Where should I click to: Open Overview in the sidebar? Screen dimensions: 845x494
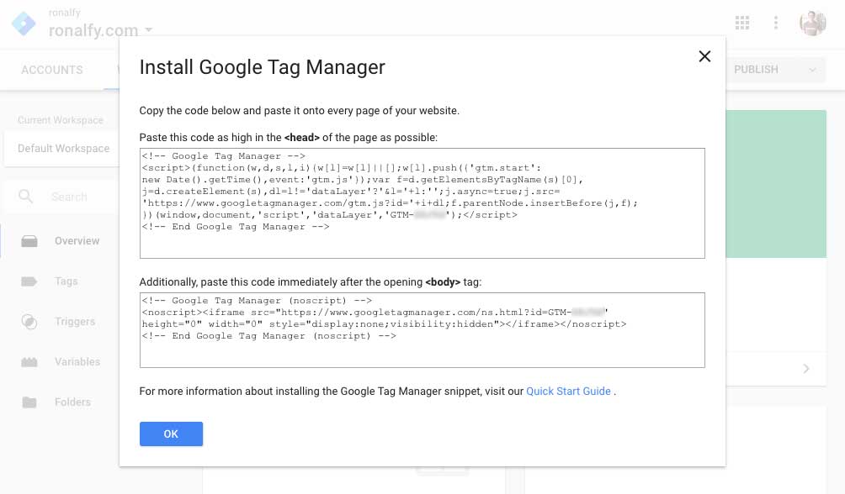point(77,241)
